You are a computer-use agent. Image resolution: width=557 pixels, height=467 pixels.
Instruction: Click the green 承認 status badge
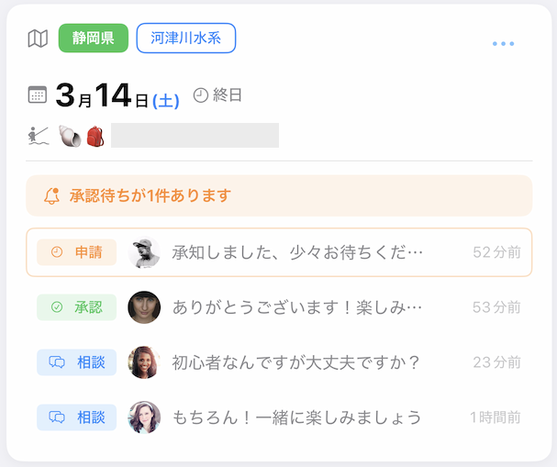click(x=77, y=307)
